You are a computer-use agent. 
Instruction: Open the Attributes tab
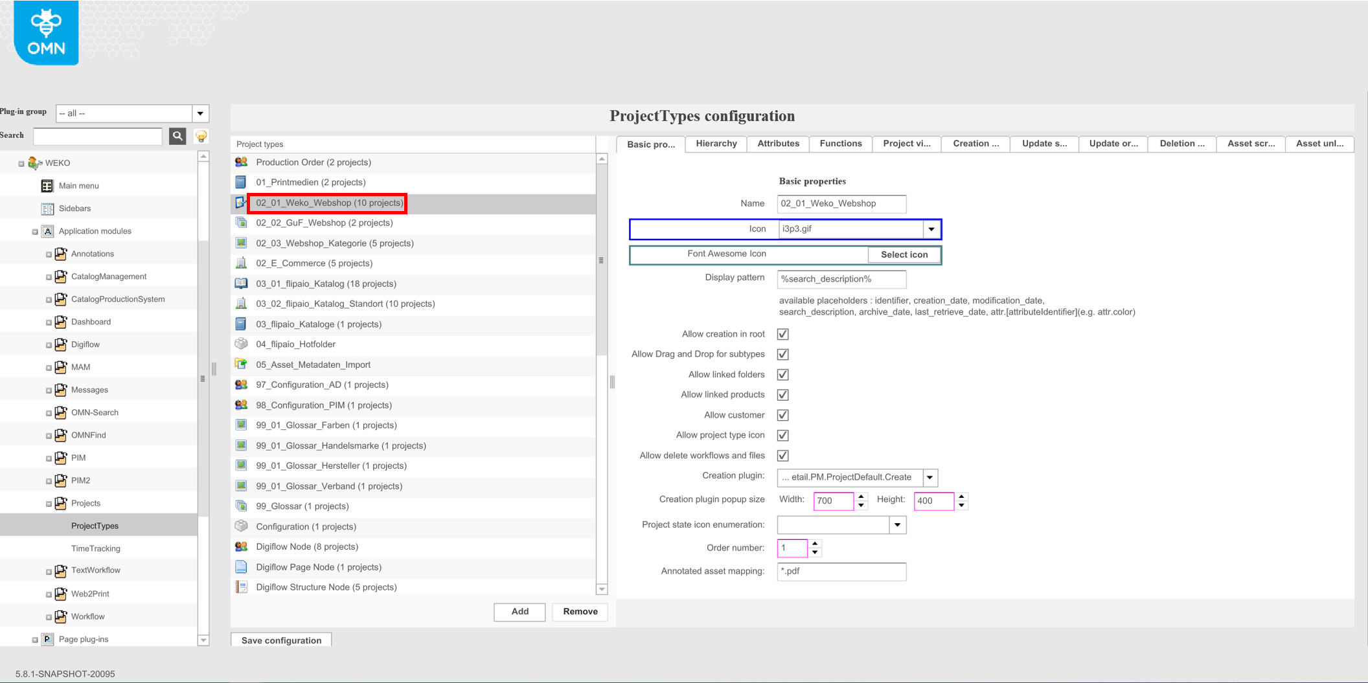pyautogui.click(x=777, y=143)
